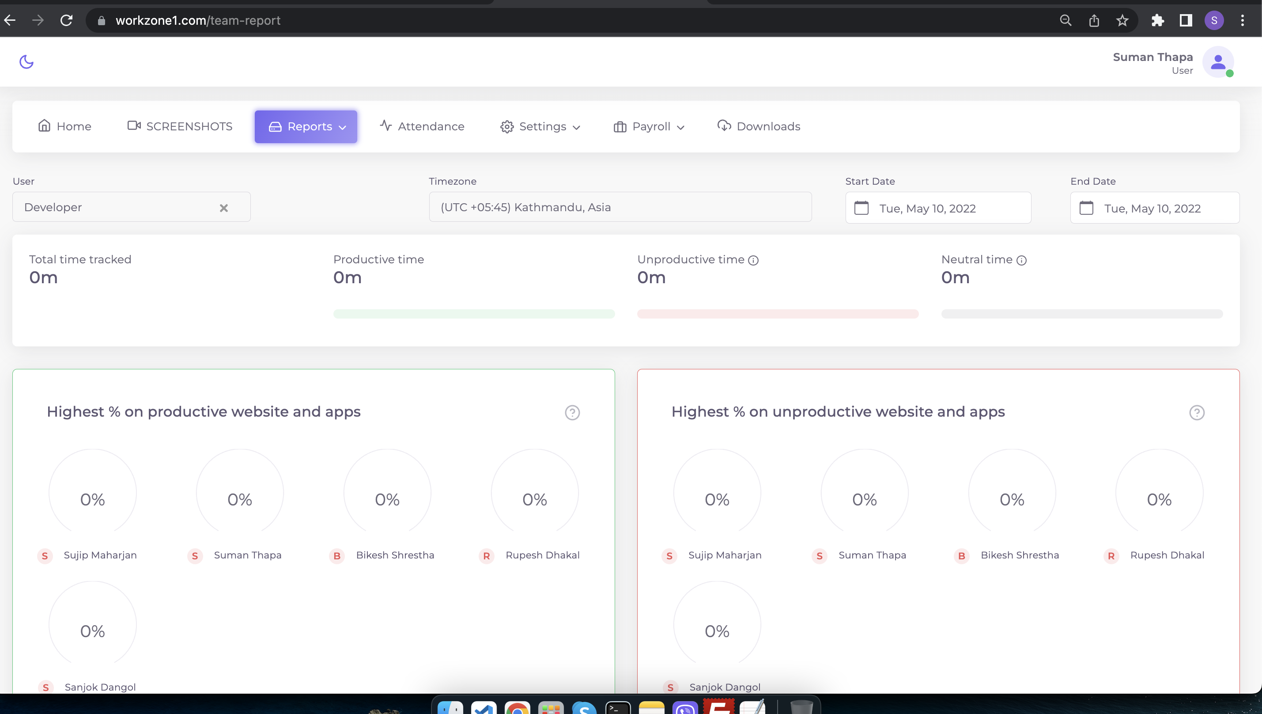Bookmark page with star icon
This screenshot has height=714, width=1262.
click(x=1122, y=21)
